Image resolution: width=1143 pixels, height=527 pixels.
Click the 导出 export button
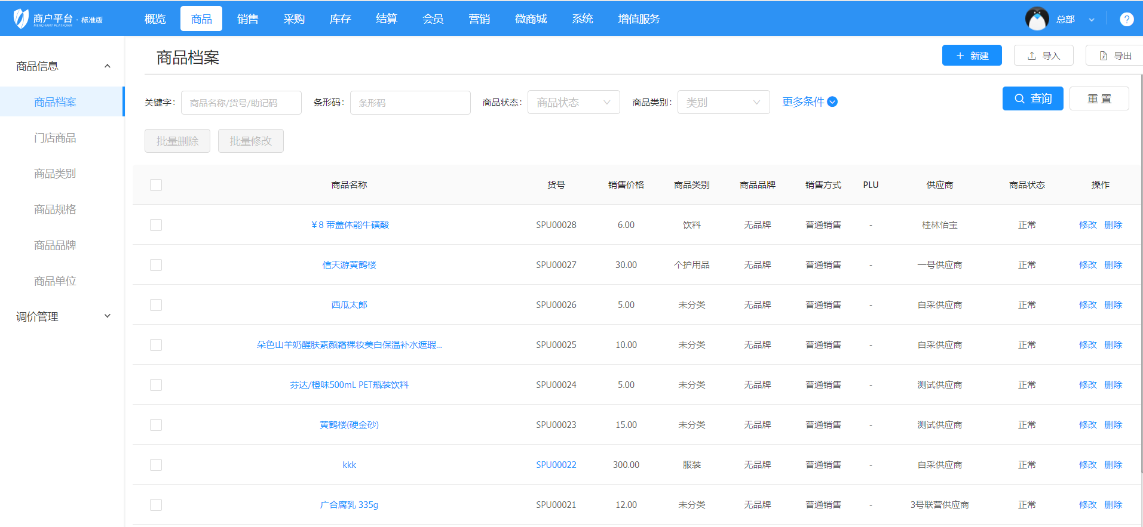point(1115,56)
